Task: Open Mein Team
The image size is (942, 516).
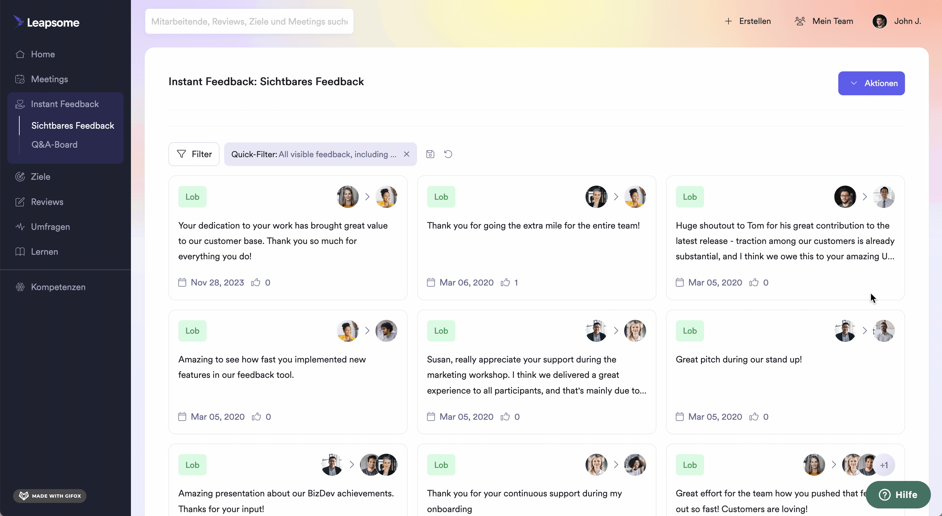Action: pyautogui.click(x=824, y=21)
